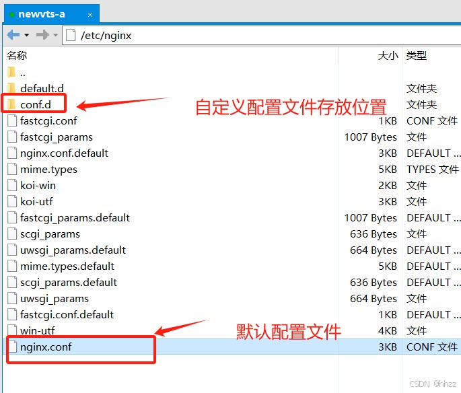This screenshot has width=461, height=393.
Task: Click the fastcgi_params.default file name
Action: click(x=75, y=218)
